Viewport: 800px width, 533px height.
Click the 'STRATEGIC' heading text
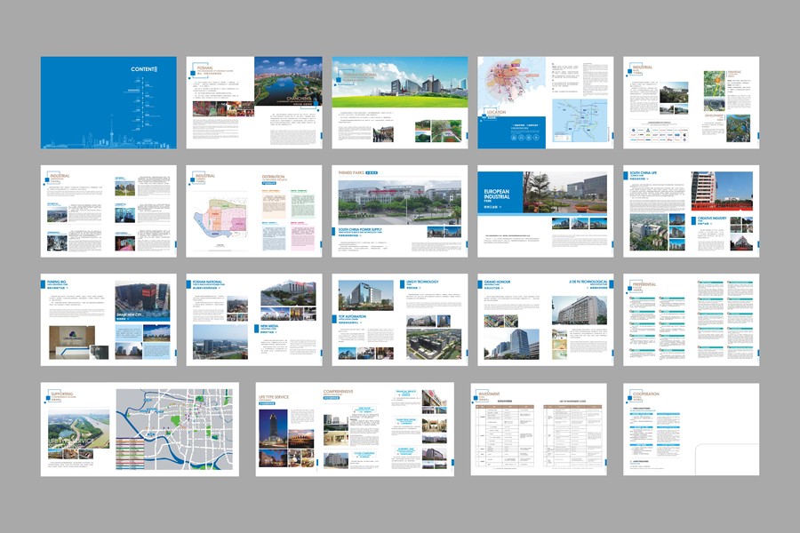pos(735,72)
